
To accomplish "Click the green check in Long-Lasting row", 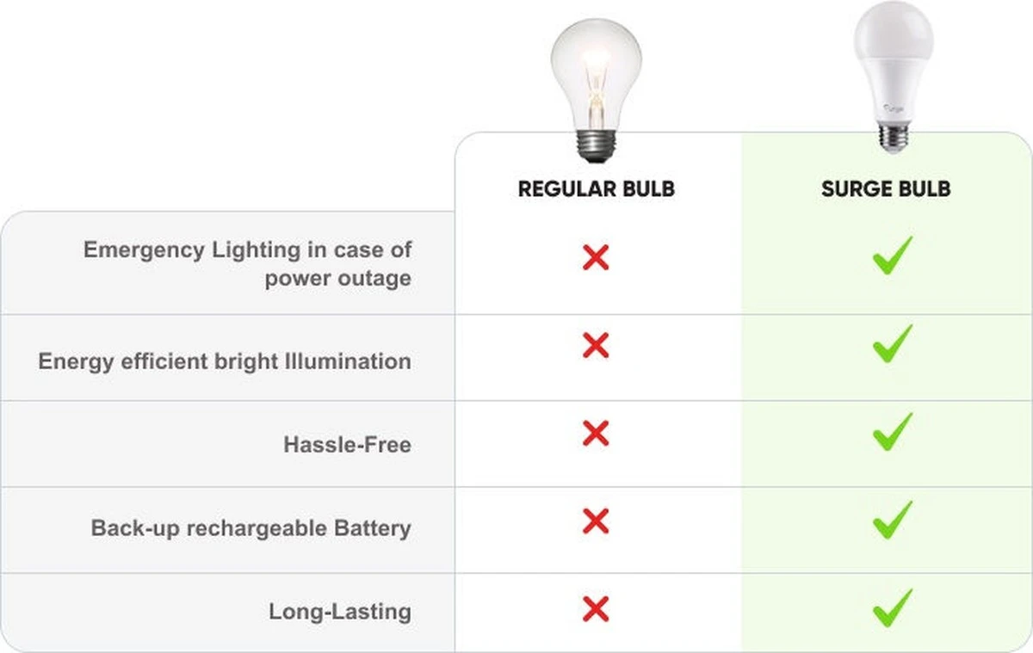I will click(x=892, y=608).
